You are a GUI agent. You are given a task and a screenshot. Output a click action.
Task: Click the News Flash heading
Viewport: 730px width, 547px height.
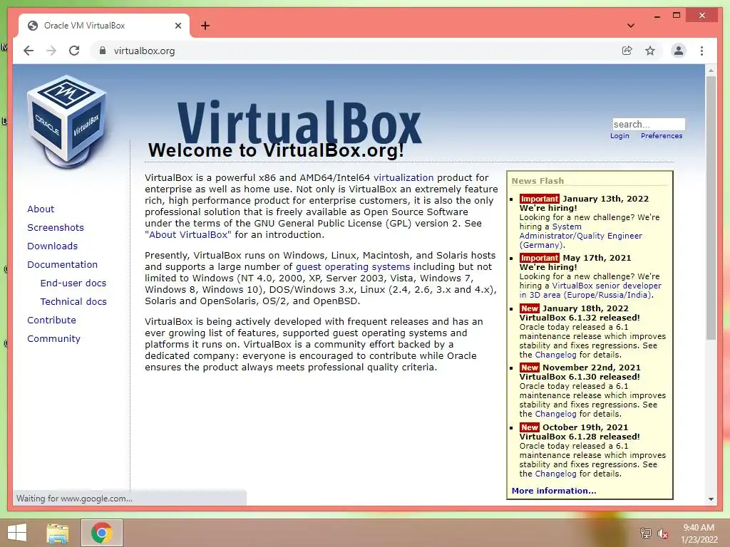[538, 181]
